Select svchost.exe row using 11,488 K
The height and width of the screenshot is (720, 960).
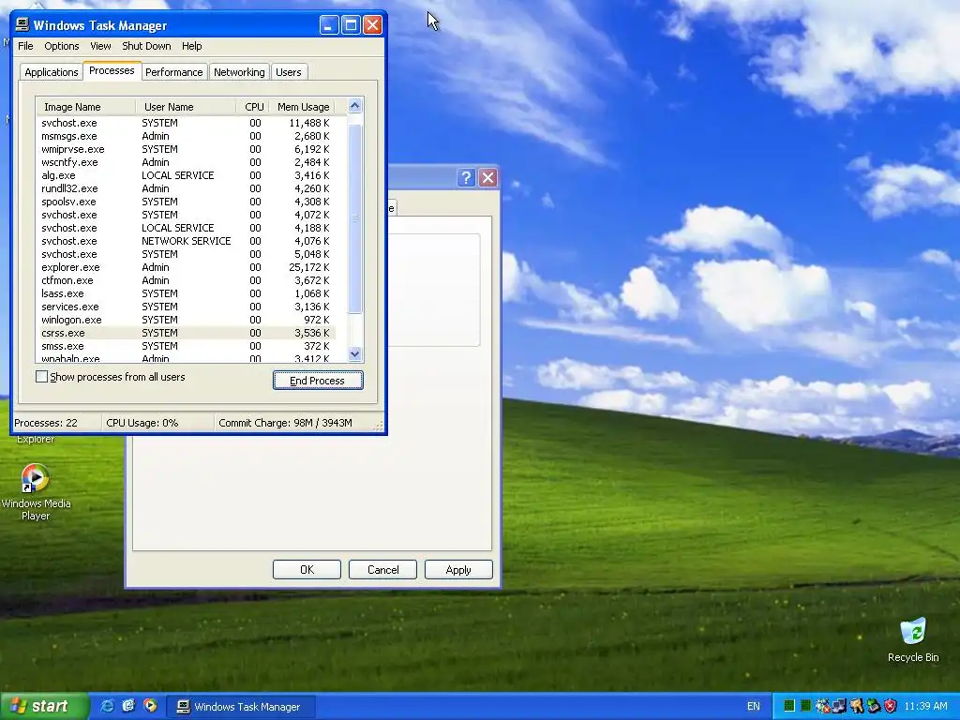(x=187, y=123)
